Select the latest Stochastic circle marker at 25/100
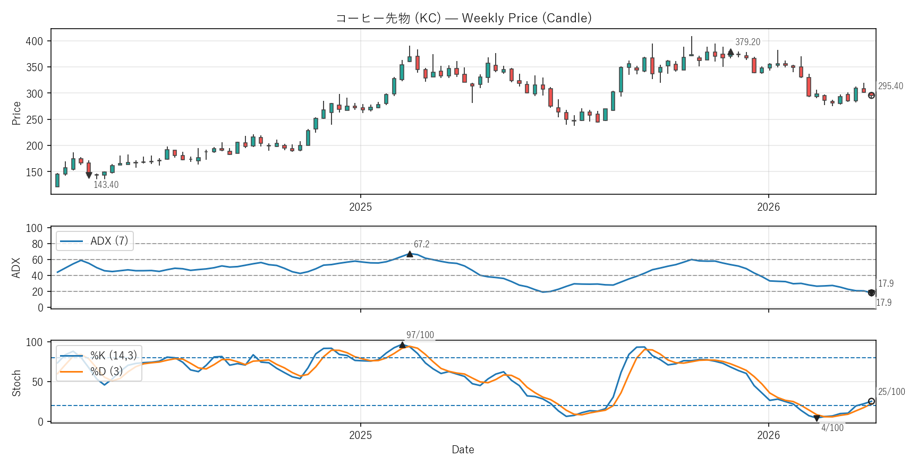 click(871, 401)
